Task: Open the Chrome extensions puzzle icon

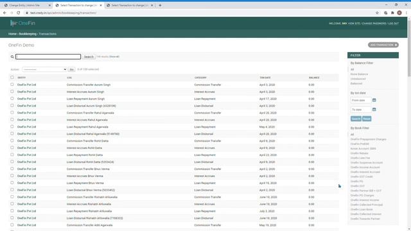Action: click(392, 13)
